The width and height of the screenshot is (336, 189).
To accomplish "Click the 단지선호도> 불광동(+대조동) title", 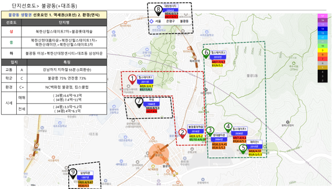I will pyautogui.click(x=44, y=6).
